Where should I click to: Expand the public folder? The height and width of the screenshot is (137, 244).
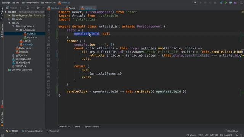tap(9, 19)
